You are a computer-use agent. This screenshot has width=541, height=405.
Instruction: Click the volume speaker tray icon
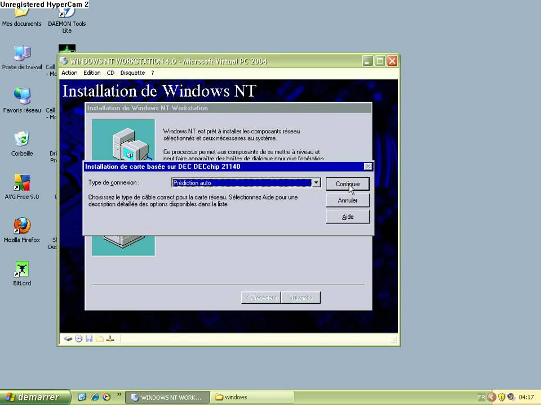click(511, 397)
